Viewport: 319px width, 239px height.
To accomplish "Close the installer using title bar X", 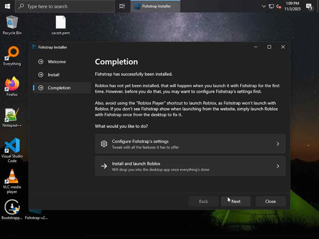I will (283, 47).
